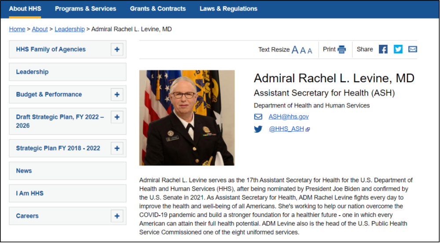The height and width of the screenshot is (243, 440).
Task: Go to Leadership breadcrumb link
Action: 70,29
